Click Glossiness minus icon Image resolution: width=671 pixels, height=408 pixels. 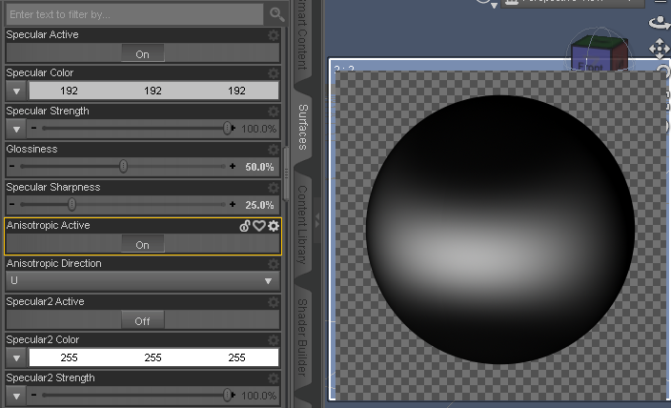click(x=11, y=166)
